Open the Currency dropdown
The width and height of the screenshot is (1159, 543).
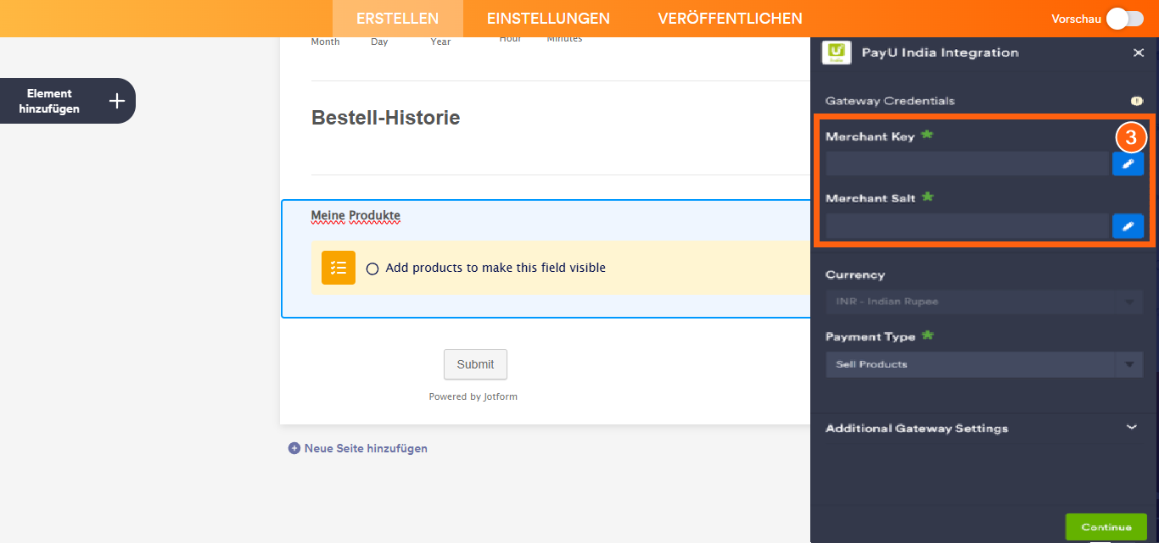click(983, 302)
